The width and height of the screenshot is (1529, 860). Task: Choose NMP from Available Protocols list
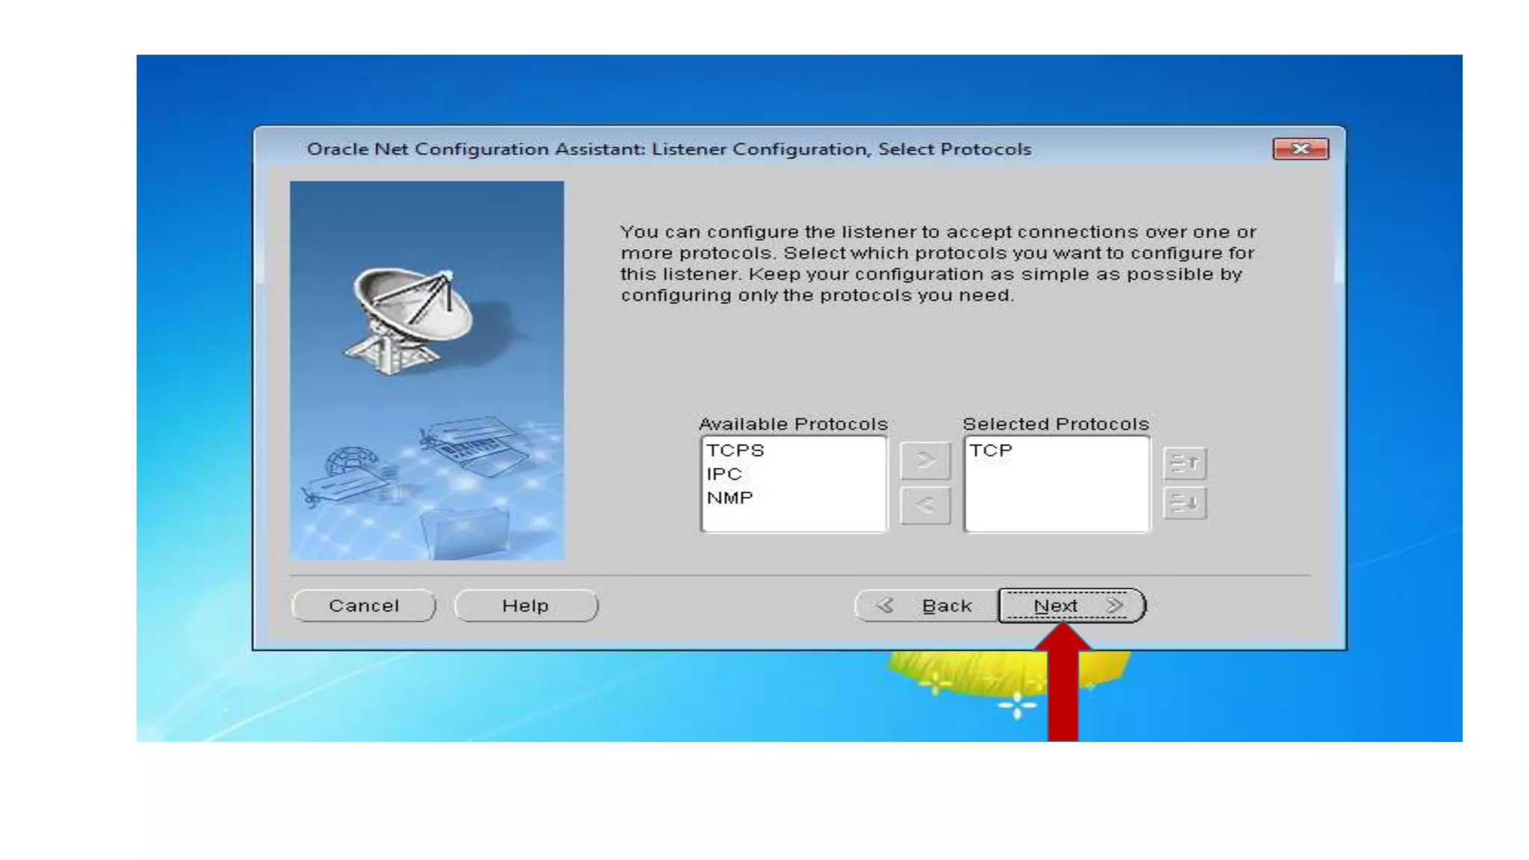(729, 498)
